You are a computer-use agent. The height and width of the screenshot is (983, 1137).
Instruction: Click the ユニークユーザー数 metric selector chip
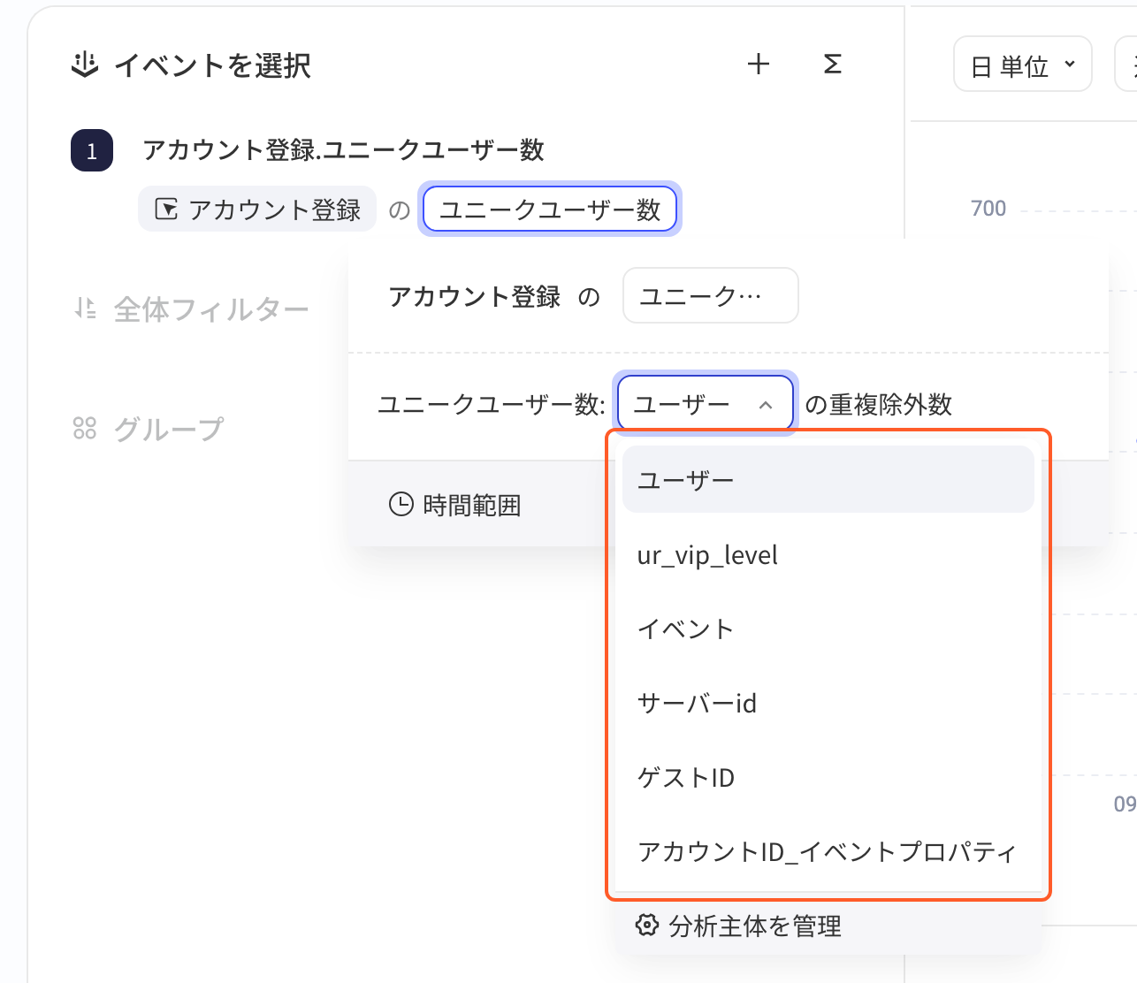coord(550,210)
